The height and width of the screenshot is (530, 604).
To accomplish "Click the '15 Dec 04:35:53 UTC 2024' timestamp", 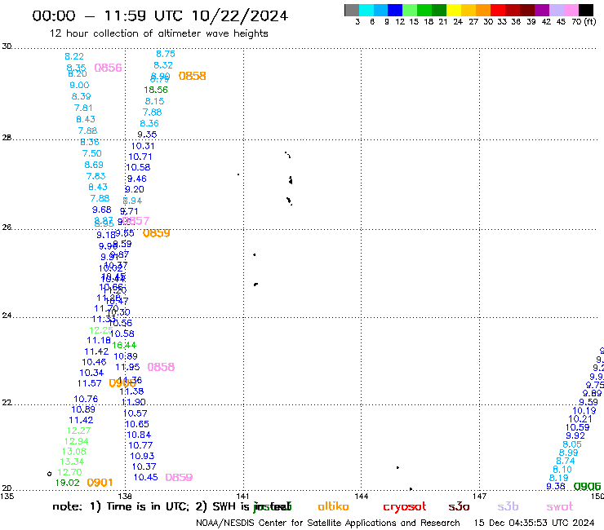I will coord(534,523).
